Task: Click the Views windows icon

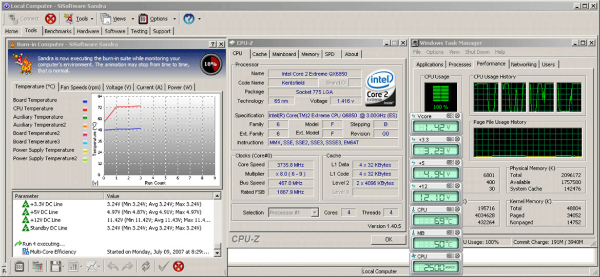Action: [106, 18]
